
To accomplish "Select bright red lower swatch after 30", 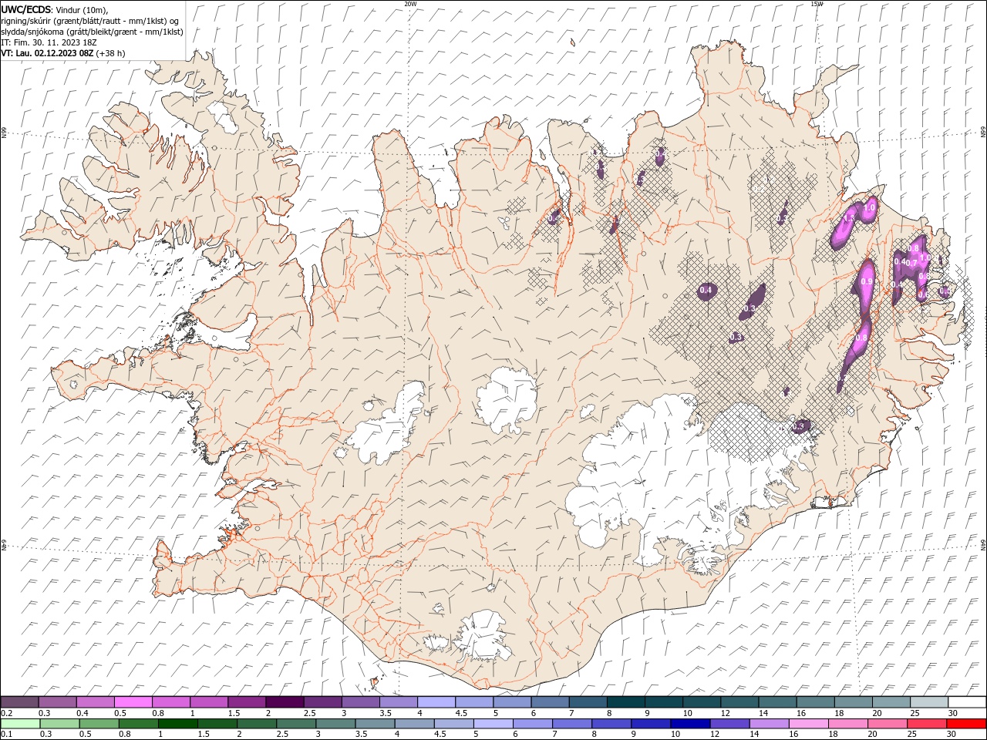I will coord(965,724).
